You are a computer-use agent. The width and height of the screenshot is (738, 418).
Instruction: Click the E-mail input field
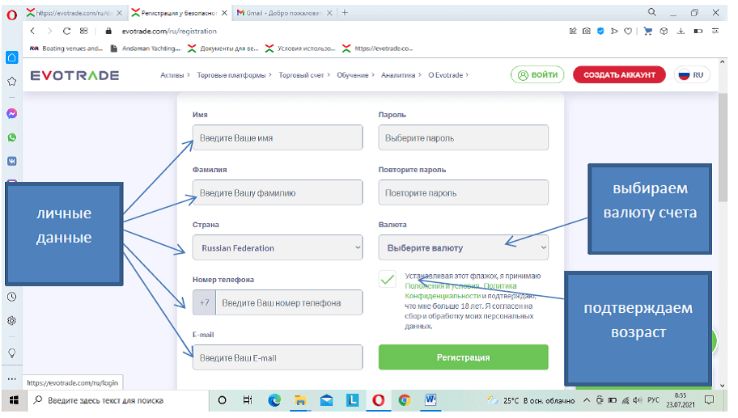tap(278, 357)
